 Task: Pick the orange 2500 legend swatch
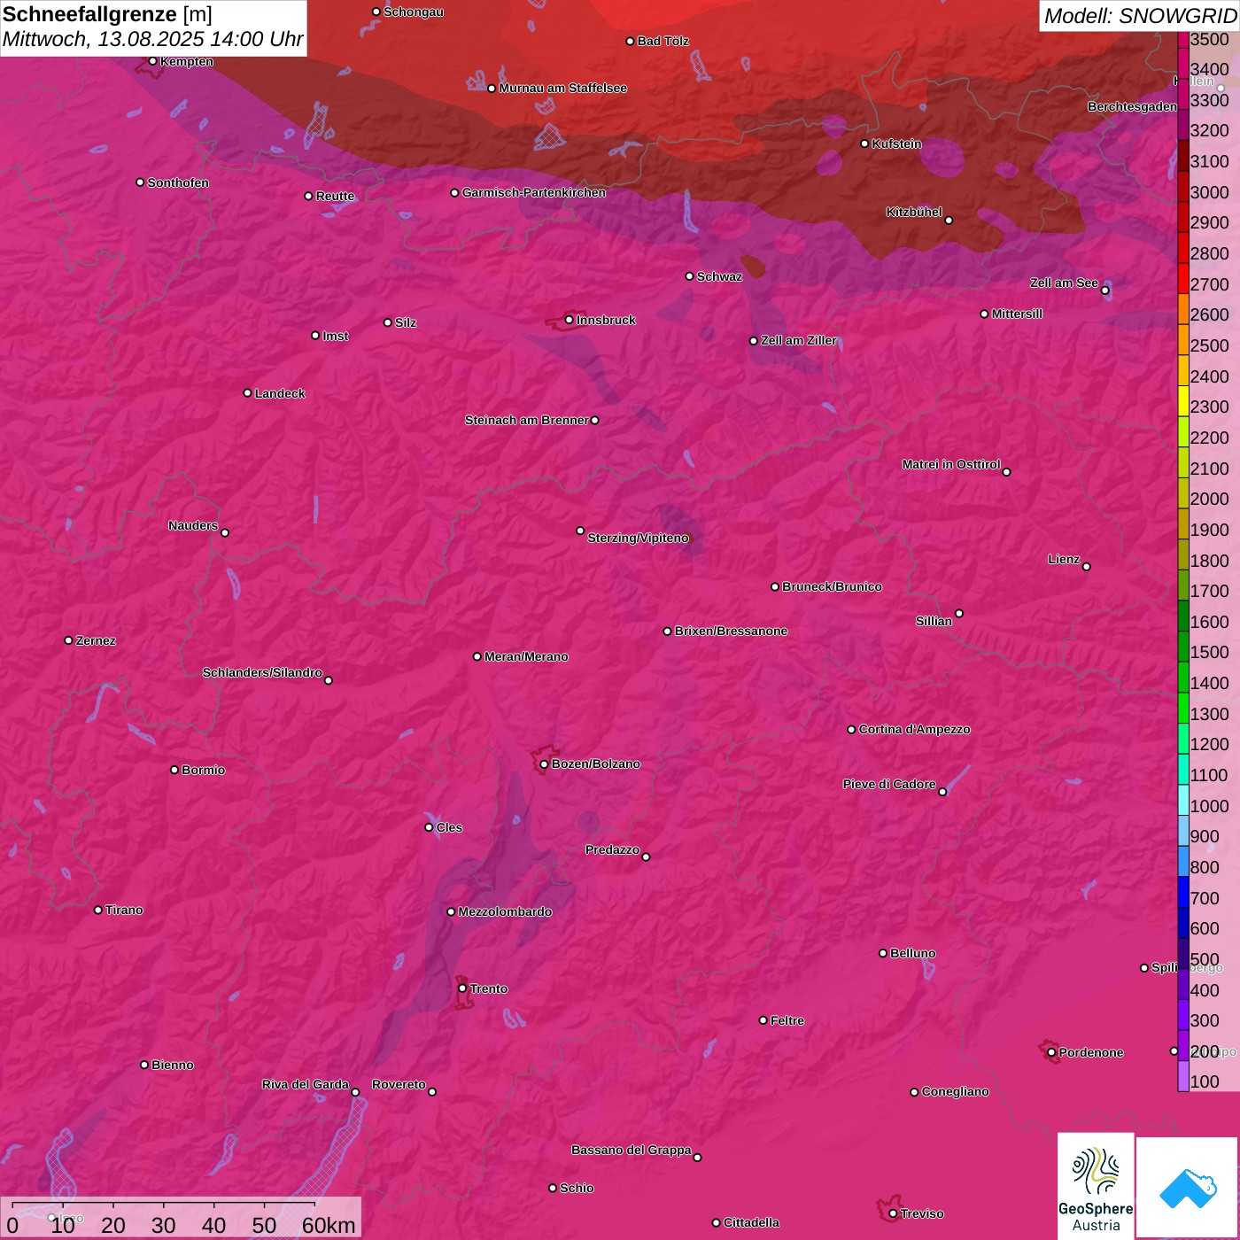coord(1183,340)
